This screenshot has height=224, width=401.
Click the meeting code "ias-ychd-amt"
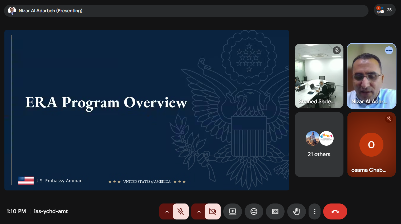click(51, 211)
